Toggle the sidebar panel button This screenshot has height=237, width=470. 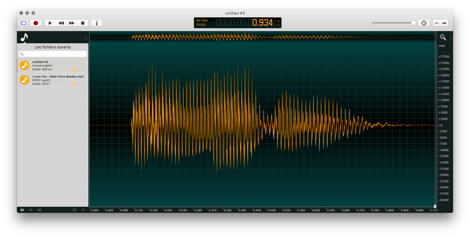23,23
